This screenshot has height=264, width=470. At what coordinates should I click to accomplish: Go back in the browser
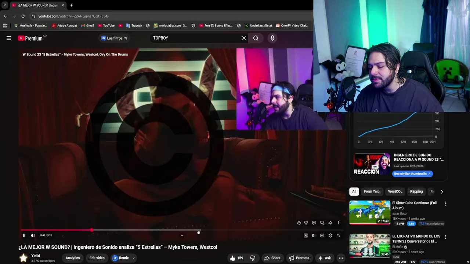pos(5,16)
